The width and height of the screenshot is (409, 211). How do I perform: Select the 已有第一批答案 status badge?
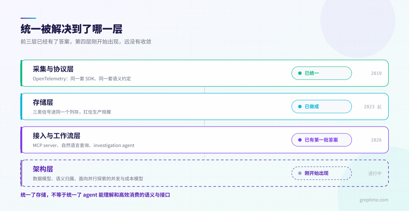point(322,140)
